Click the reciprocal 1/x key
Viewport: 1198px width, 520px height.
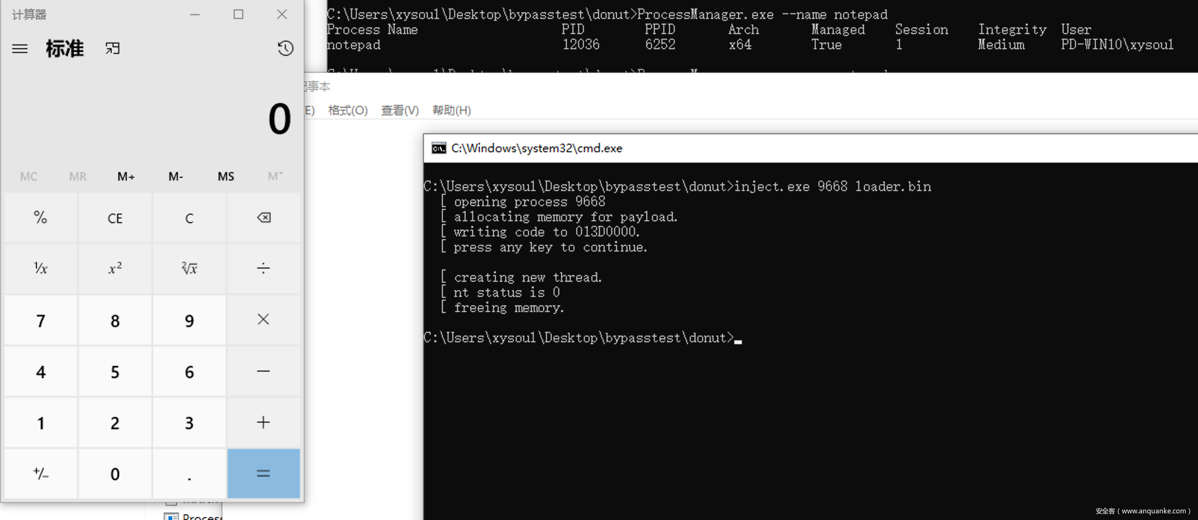pyautogui.click(x=41, y=269)
